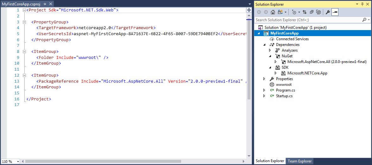The height and width of the screenshot is (165, 372).
Task: Select the Startup.cs file
Action: tap(284, 96)
